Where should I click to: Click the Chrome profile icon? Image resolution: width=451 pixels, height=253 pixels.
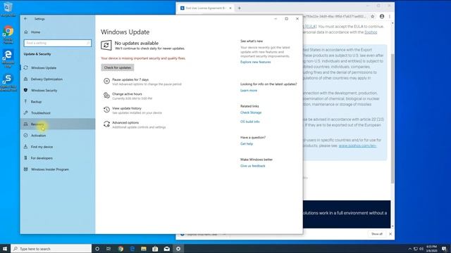pyautogui.click(x=382, y=16)
